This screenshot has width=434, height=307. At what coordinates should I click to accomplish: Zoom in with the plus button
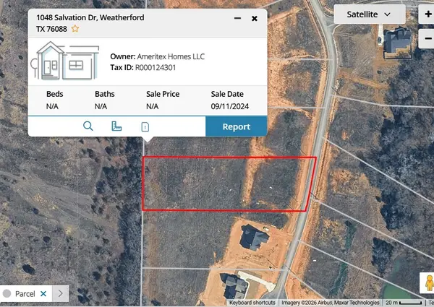[x=427, y=14]
